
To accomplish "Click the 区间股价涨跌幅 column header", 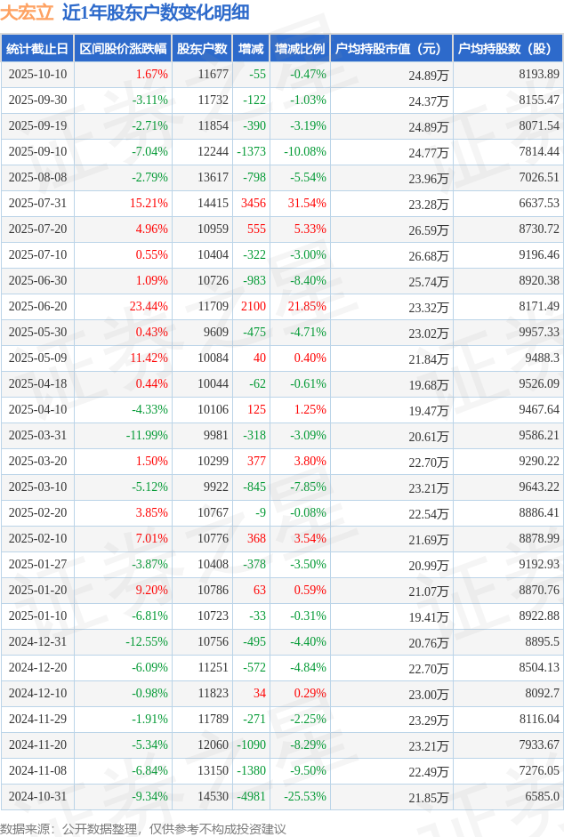I will point(122,49).
